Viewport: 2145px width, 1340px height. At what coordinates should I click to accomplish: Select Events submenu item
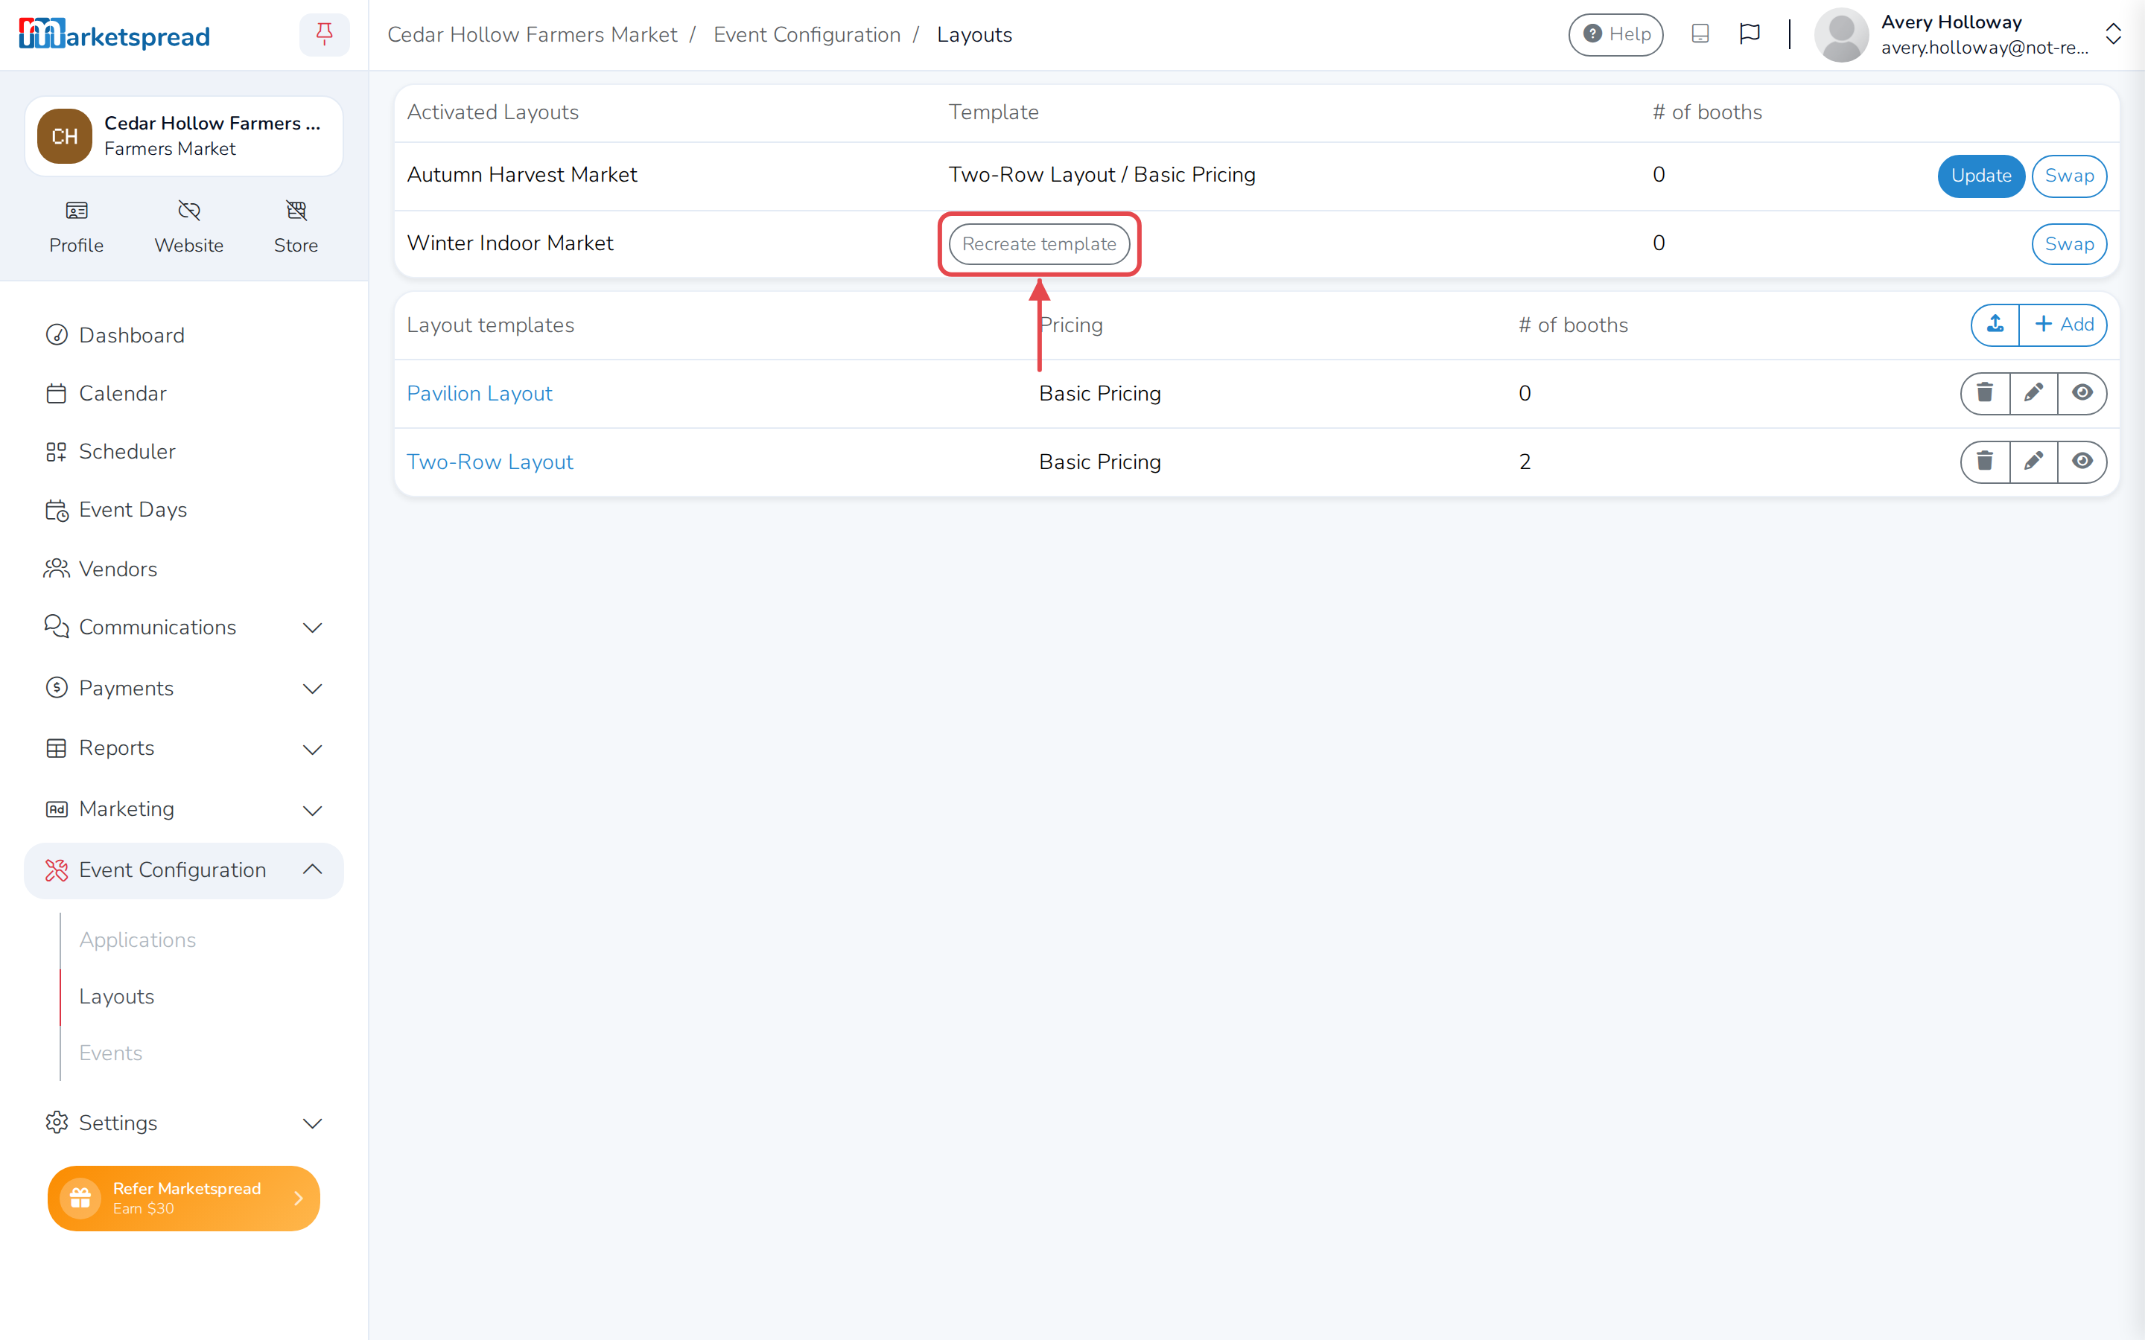pyautogui.click(x=110, y=1053)
